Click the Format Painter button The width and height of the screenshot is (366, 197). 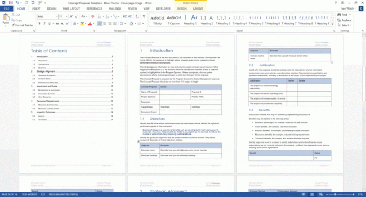point(22,25)
